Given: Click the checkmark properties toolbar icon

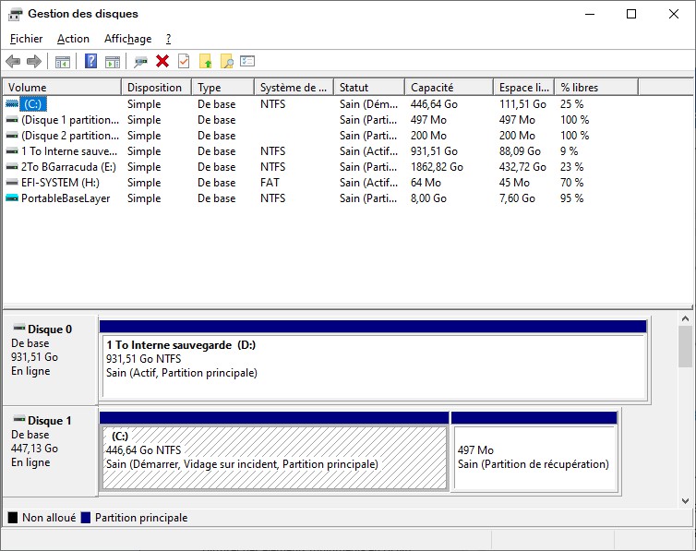Looking at the screenshot, I should pyautogui.click(x=184, y=62).
